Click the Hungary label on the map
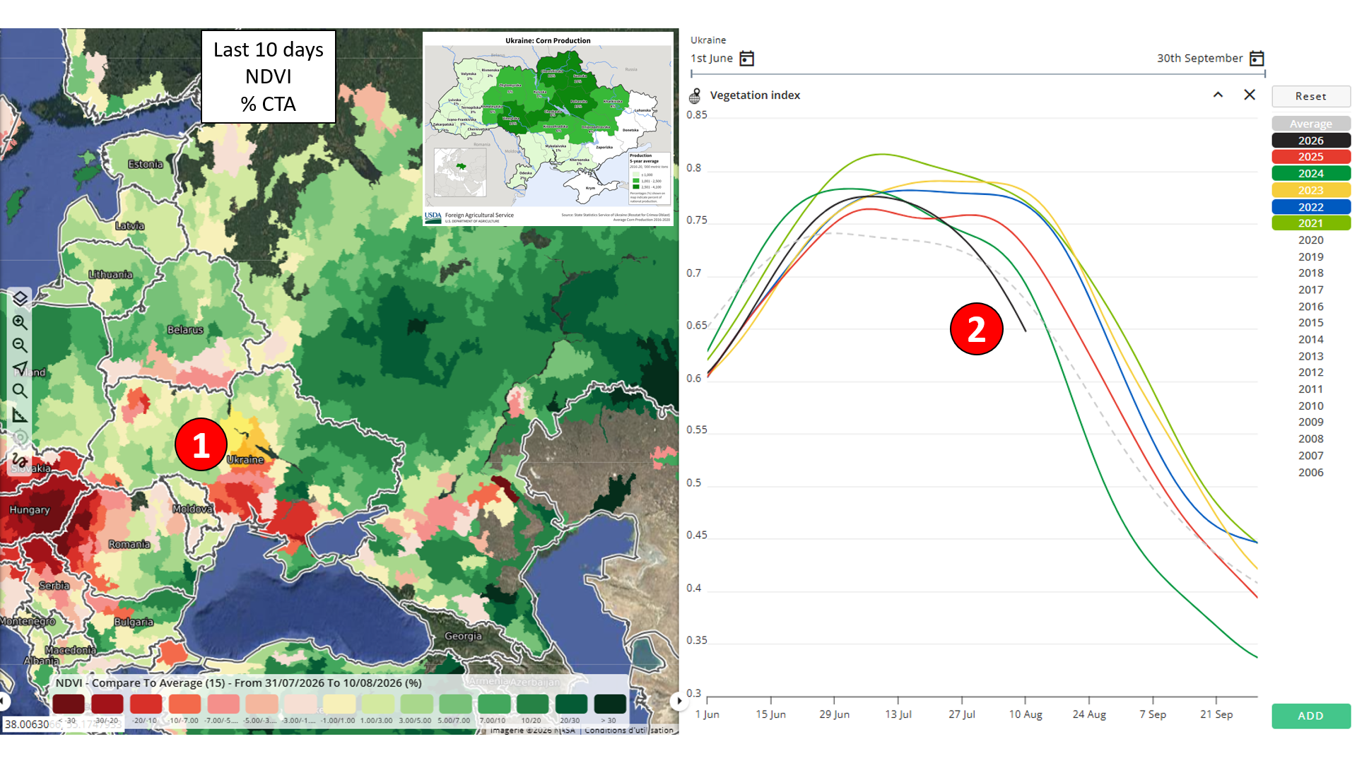The image size is (1357, 763). 30,510
